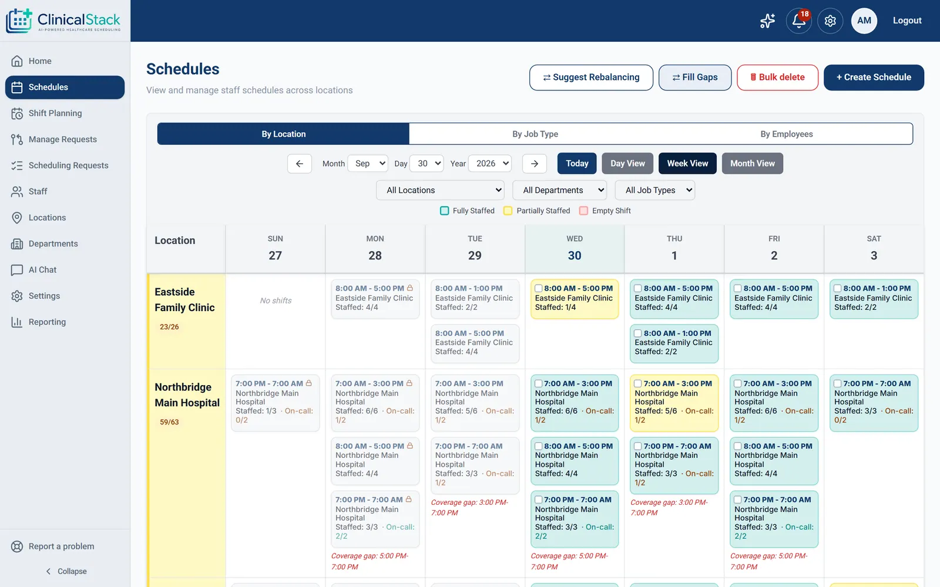Open the Year dropdown showing 2026
The height and width of the screenshot is (587, 940).
tap(490, 163)
